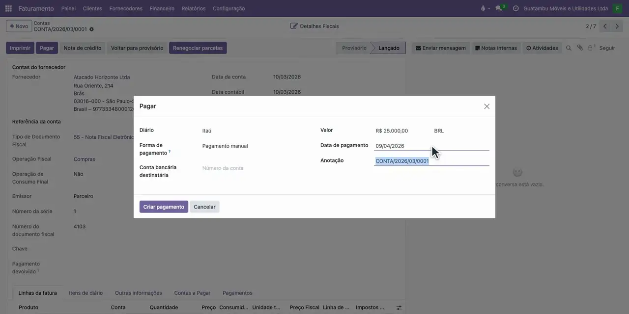
Task: Close the Pagar dialog
Action: [x=486, y=106]
